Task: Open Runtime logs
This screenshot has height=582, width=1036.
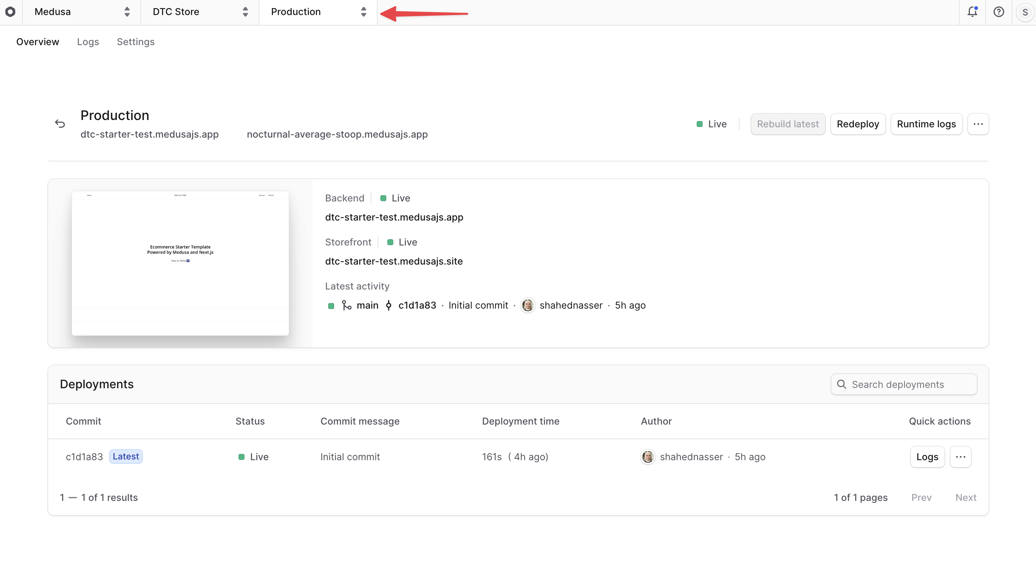Action: tap(926, 124)
